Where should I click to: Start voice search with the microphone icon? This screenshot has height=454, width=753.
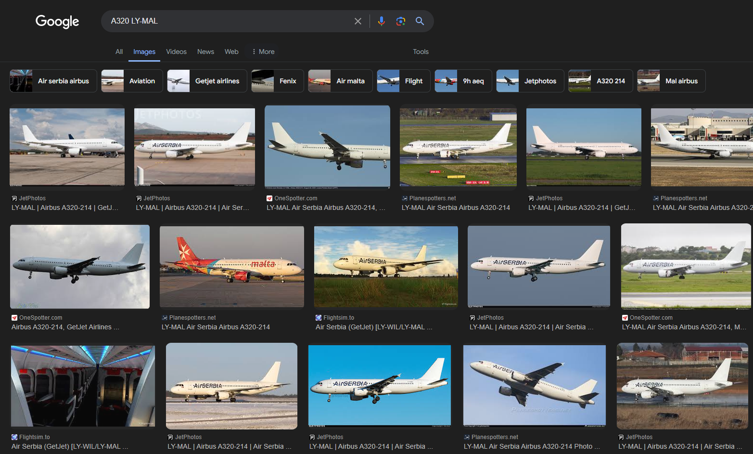pos(382,21)
